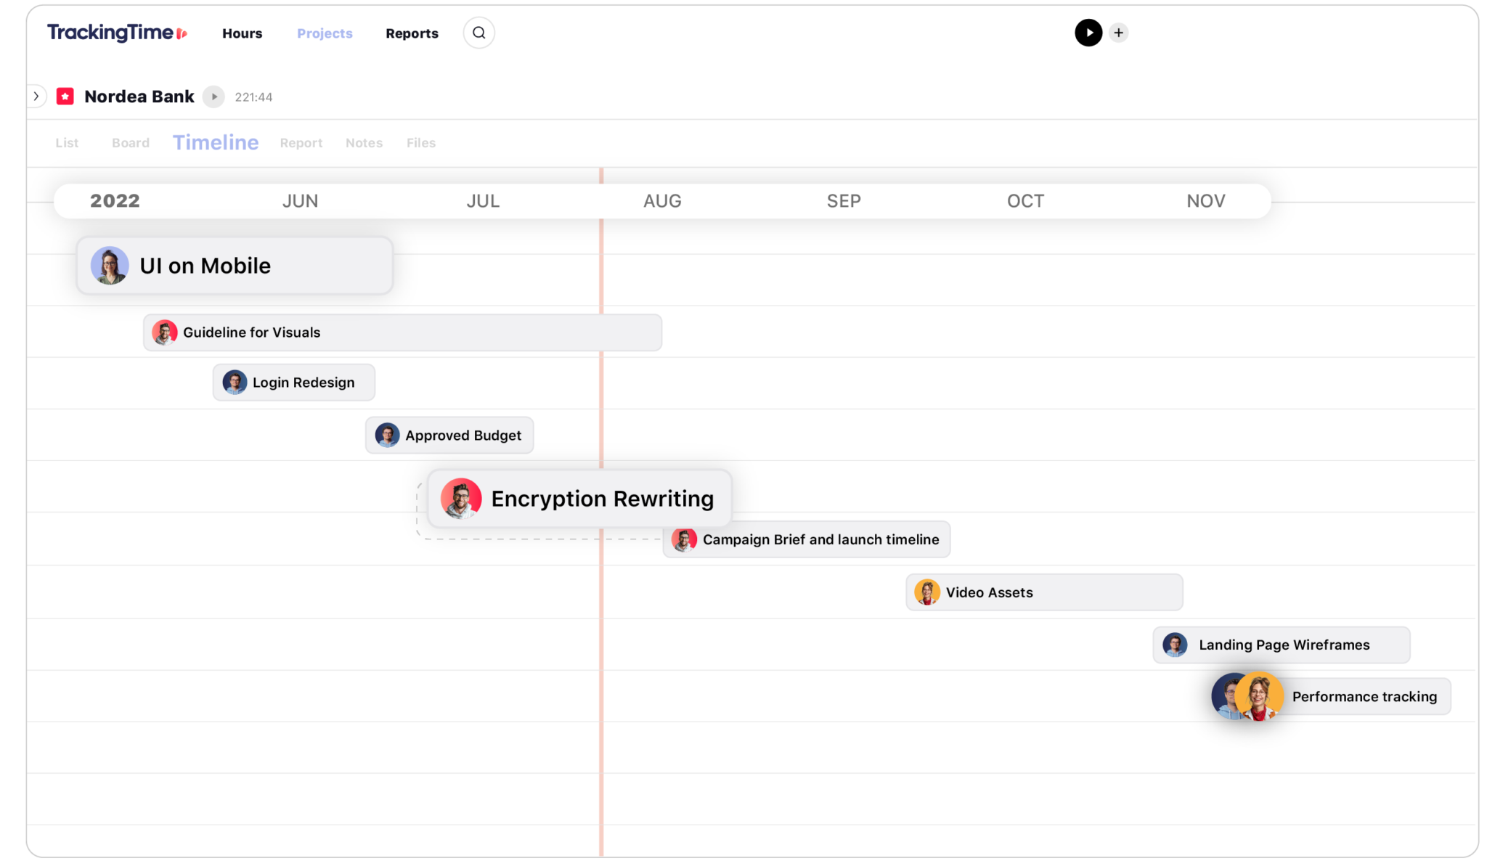Click the red Nordea Bank project icon
1487x866 pixels.
(x=65, y=97)
